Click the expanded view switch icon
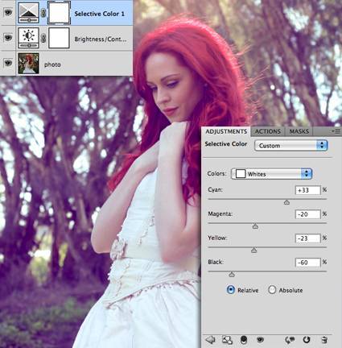The width and height of the screenshot is (342, 348). coord(228,340)
